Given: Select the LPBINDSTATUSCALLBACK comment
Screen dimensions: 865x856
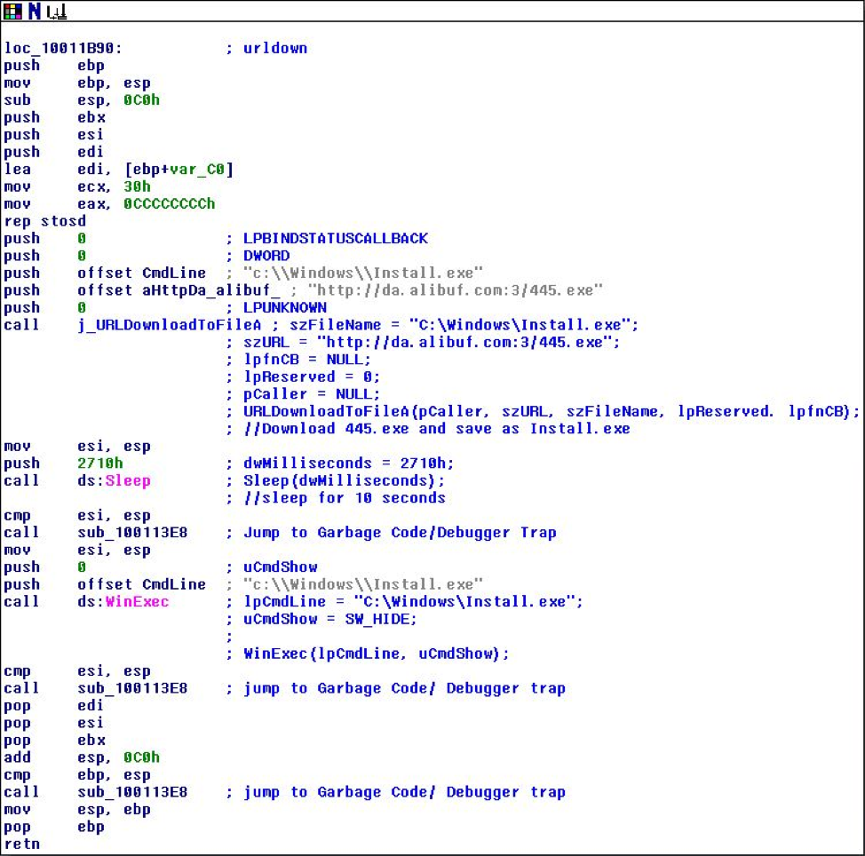Looking at the screenshot, I should coord(336,239).
